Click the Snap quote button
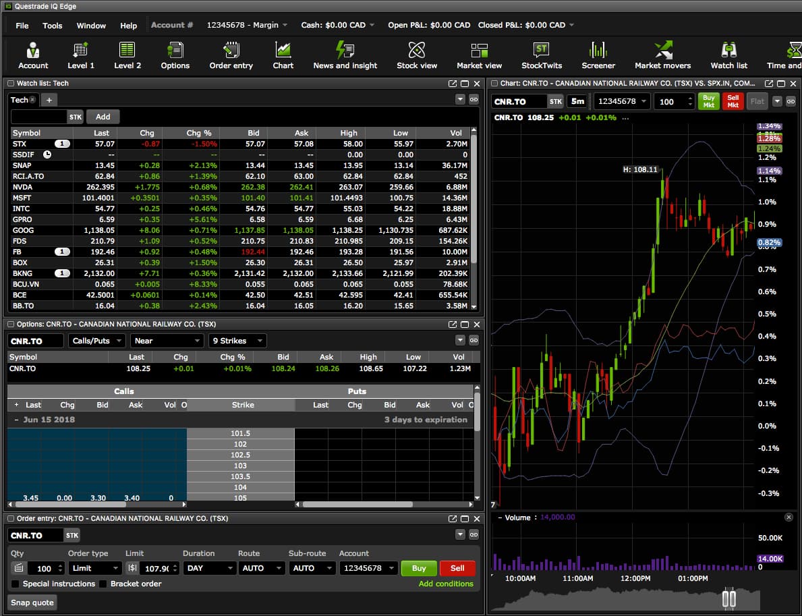The height and width of the screenshot is (616, 802). tap(31, 603)
